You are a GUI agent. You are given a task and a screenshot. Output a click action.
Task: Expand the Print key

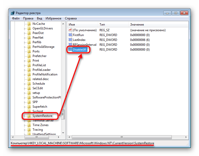pyautogui.click(x=25, y=61)
